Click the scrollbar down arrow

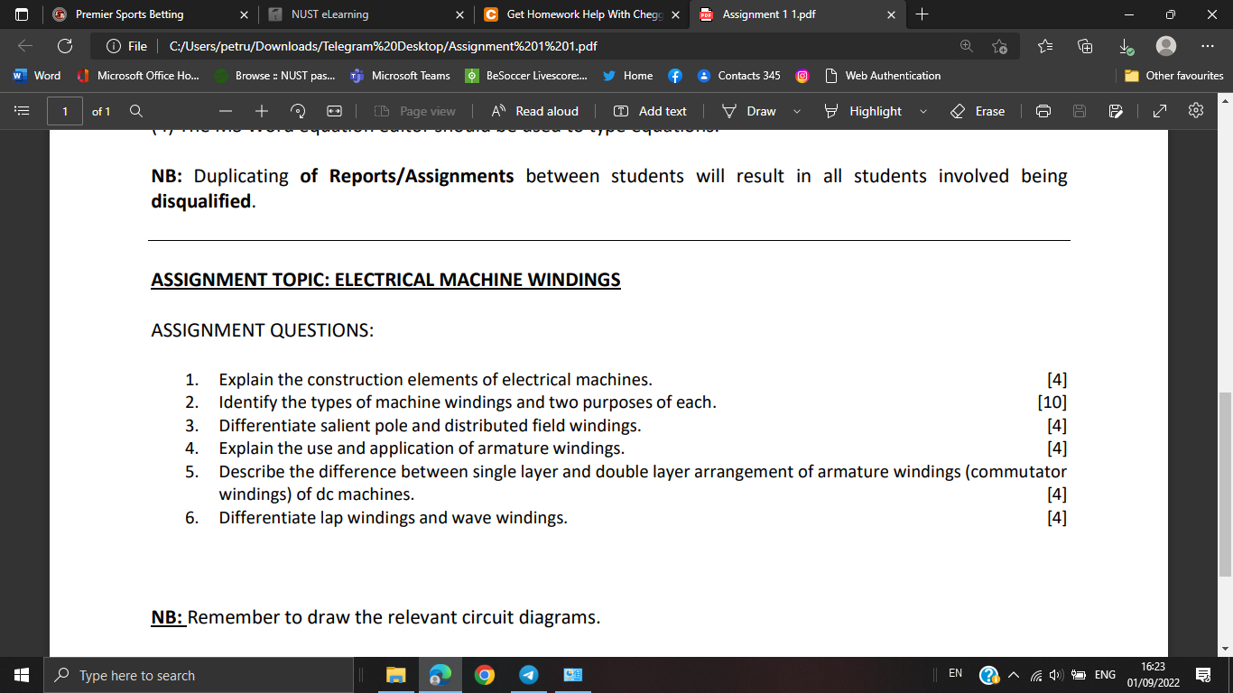1225,649
